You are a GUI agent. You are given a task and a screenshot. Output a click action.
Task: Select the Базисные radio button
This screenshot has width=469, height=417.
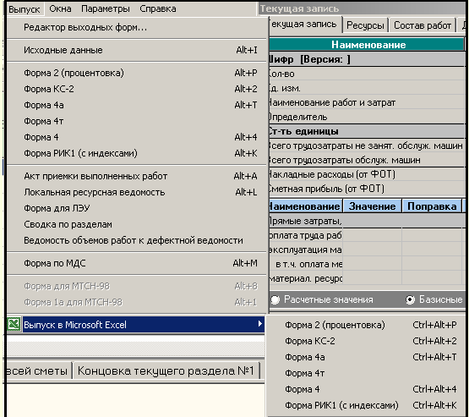click(x=411, y=299)
